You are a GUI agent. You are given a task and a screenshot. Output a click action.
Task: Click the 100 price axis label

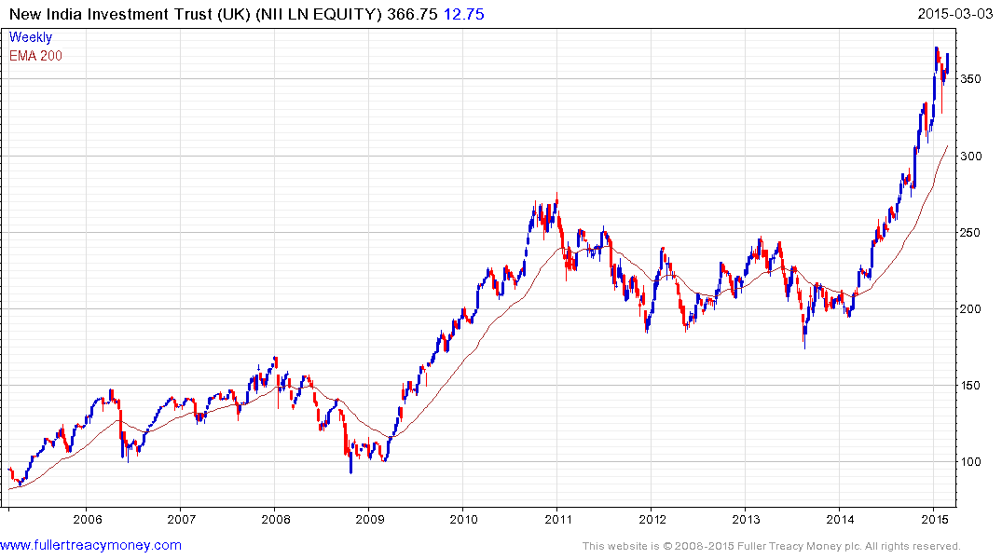(970, 462)
